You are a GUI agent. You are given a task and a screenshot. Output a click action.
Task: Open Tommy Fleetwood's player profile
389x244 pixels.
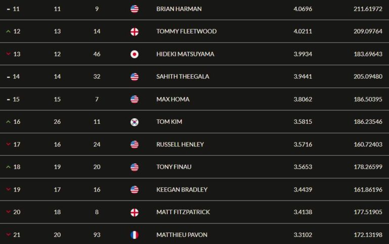(x=186, y=31)
